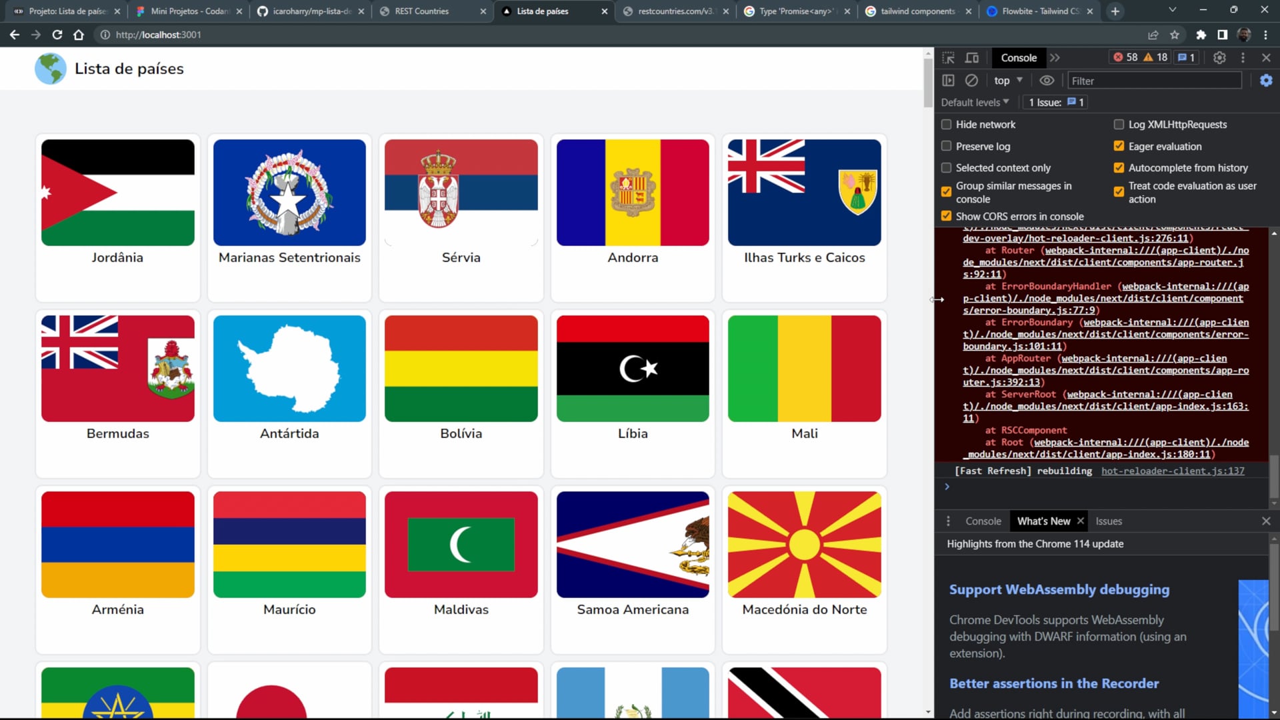Bookmark this page with the star icon
The image size is (1280, 720).
pos(1175,35)
